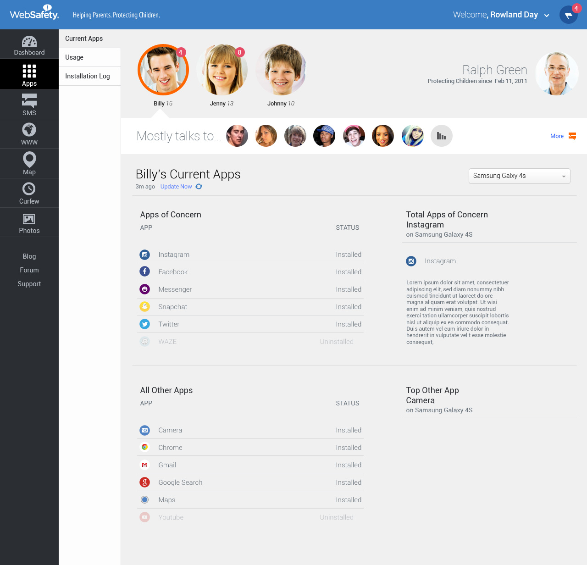Open the Samsung Galxy 4s device dropdown
The image size is (587, 565).
[x=519, y=176]
